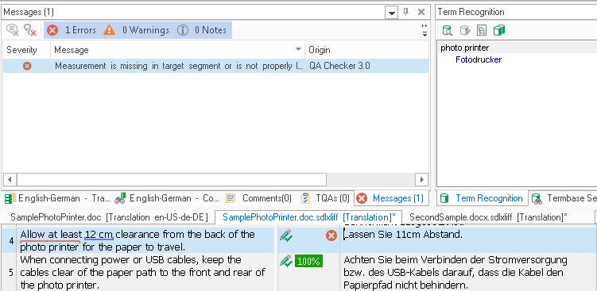Select the Messages (1) tab
This screenshot has width=597, height=291.
(391, 198)
